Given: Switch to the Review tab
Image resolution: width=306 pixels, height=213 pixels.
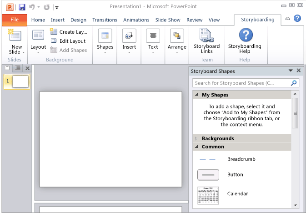Looking at the screenshot, I should tap(194, 20).
